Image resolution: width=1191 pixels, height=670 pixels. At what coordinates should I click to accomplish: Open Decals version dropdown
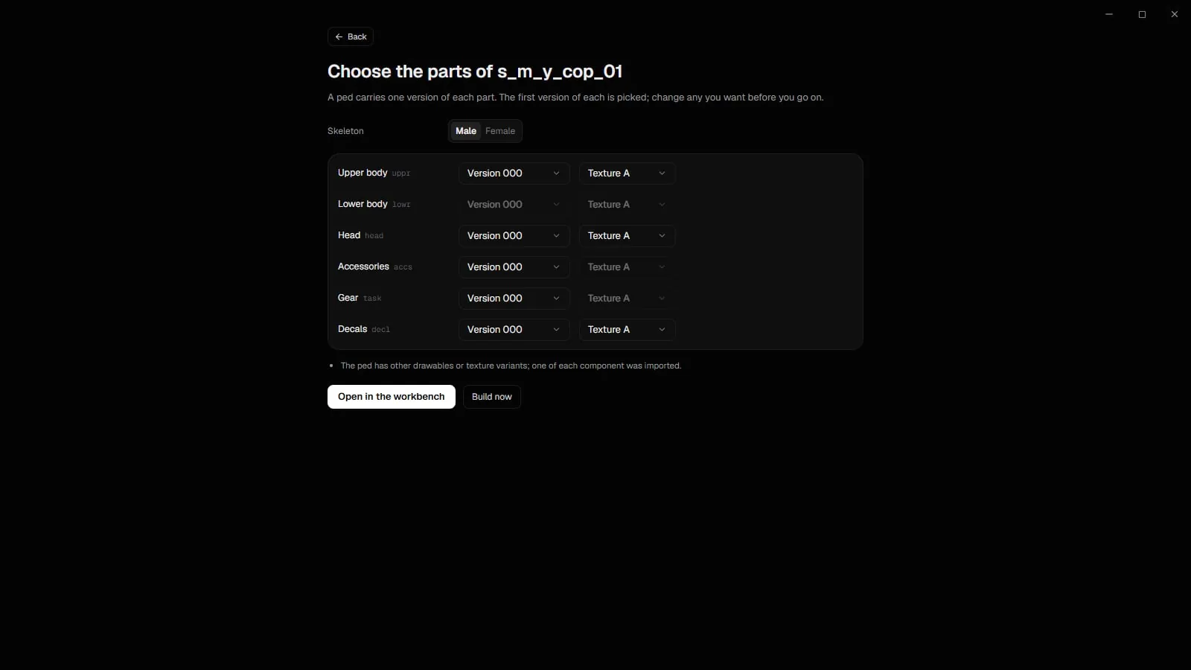pyautogui.click(x=514, y=330)
